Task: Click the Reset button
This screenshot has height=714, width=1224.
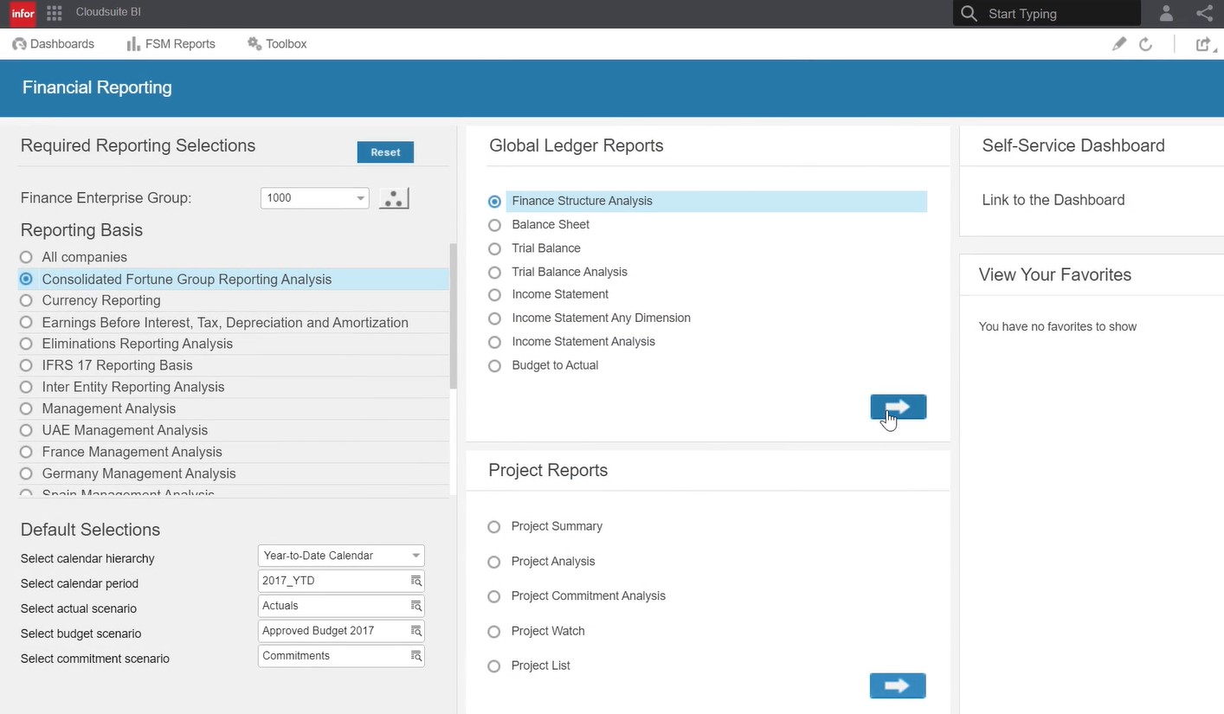Action: pyautogui.click(x=385, y=152)
